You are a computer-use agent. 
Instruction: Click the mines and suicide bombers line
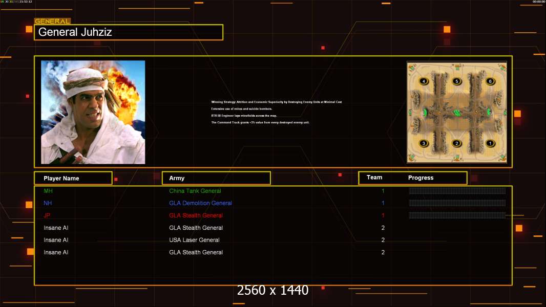click(242, 109)
